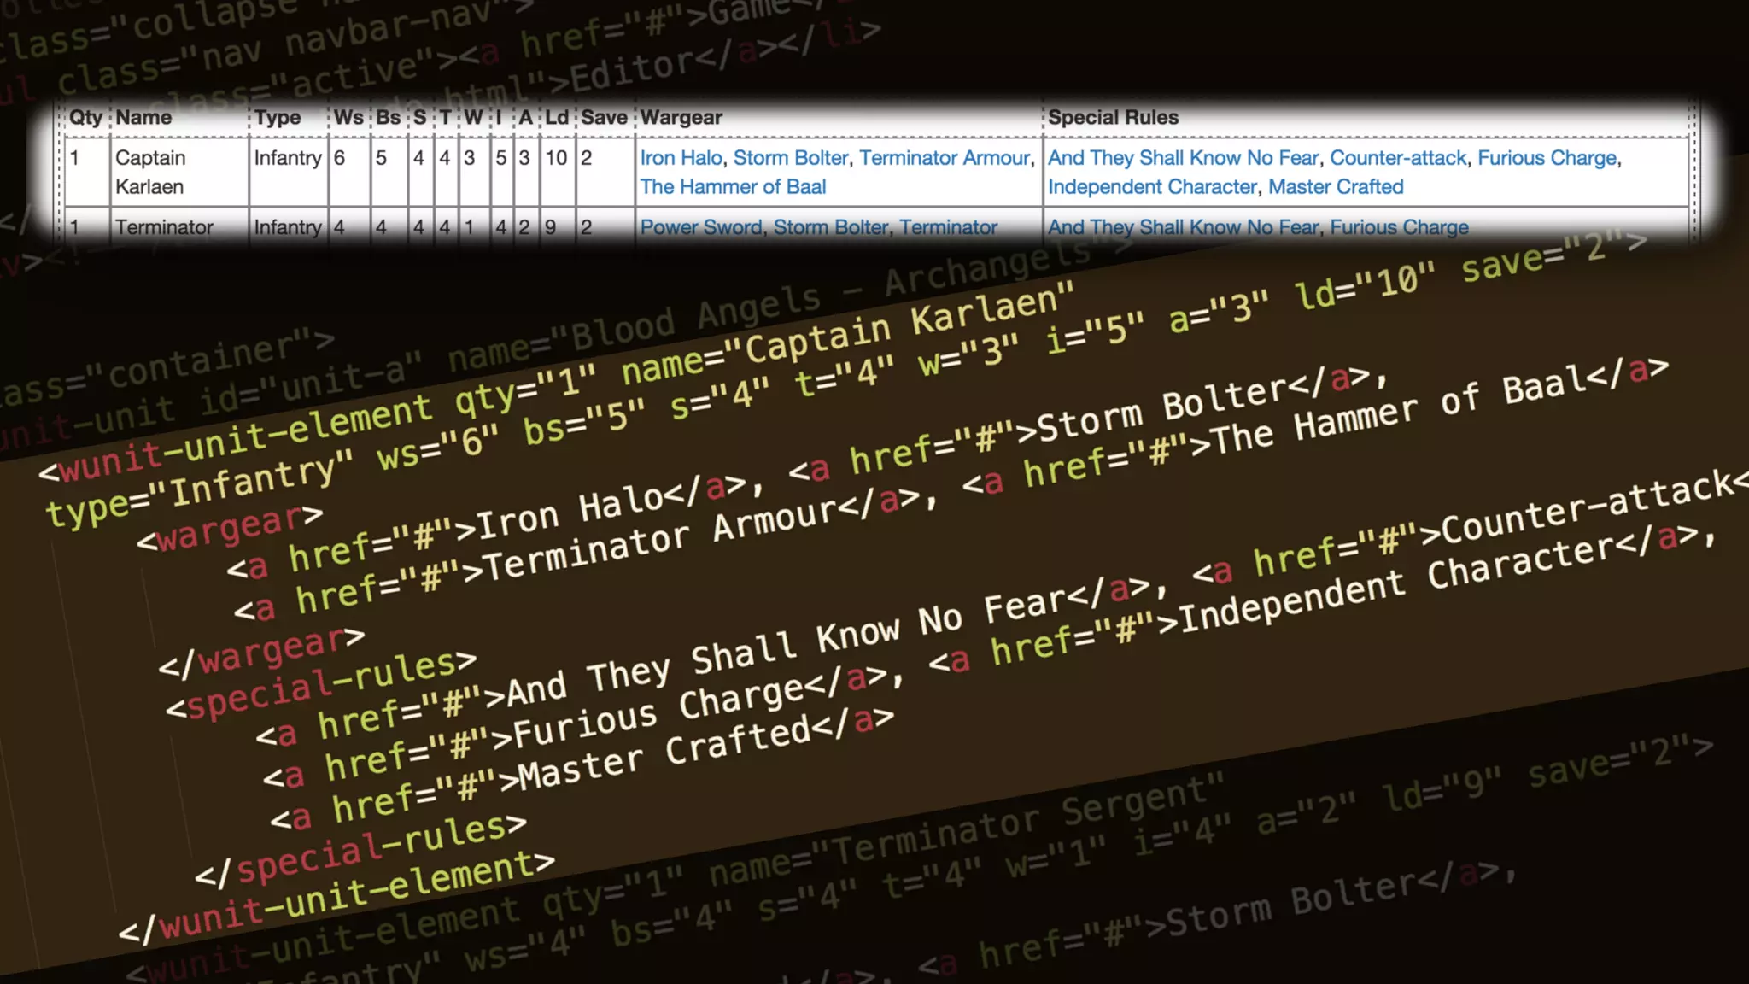Open the Power Sword wargear link
The height and width of the screenshot is (984, 1749).
(x=700, y=227)
